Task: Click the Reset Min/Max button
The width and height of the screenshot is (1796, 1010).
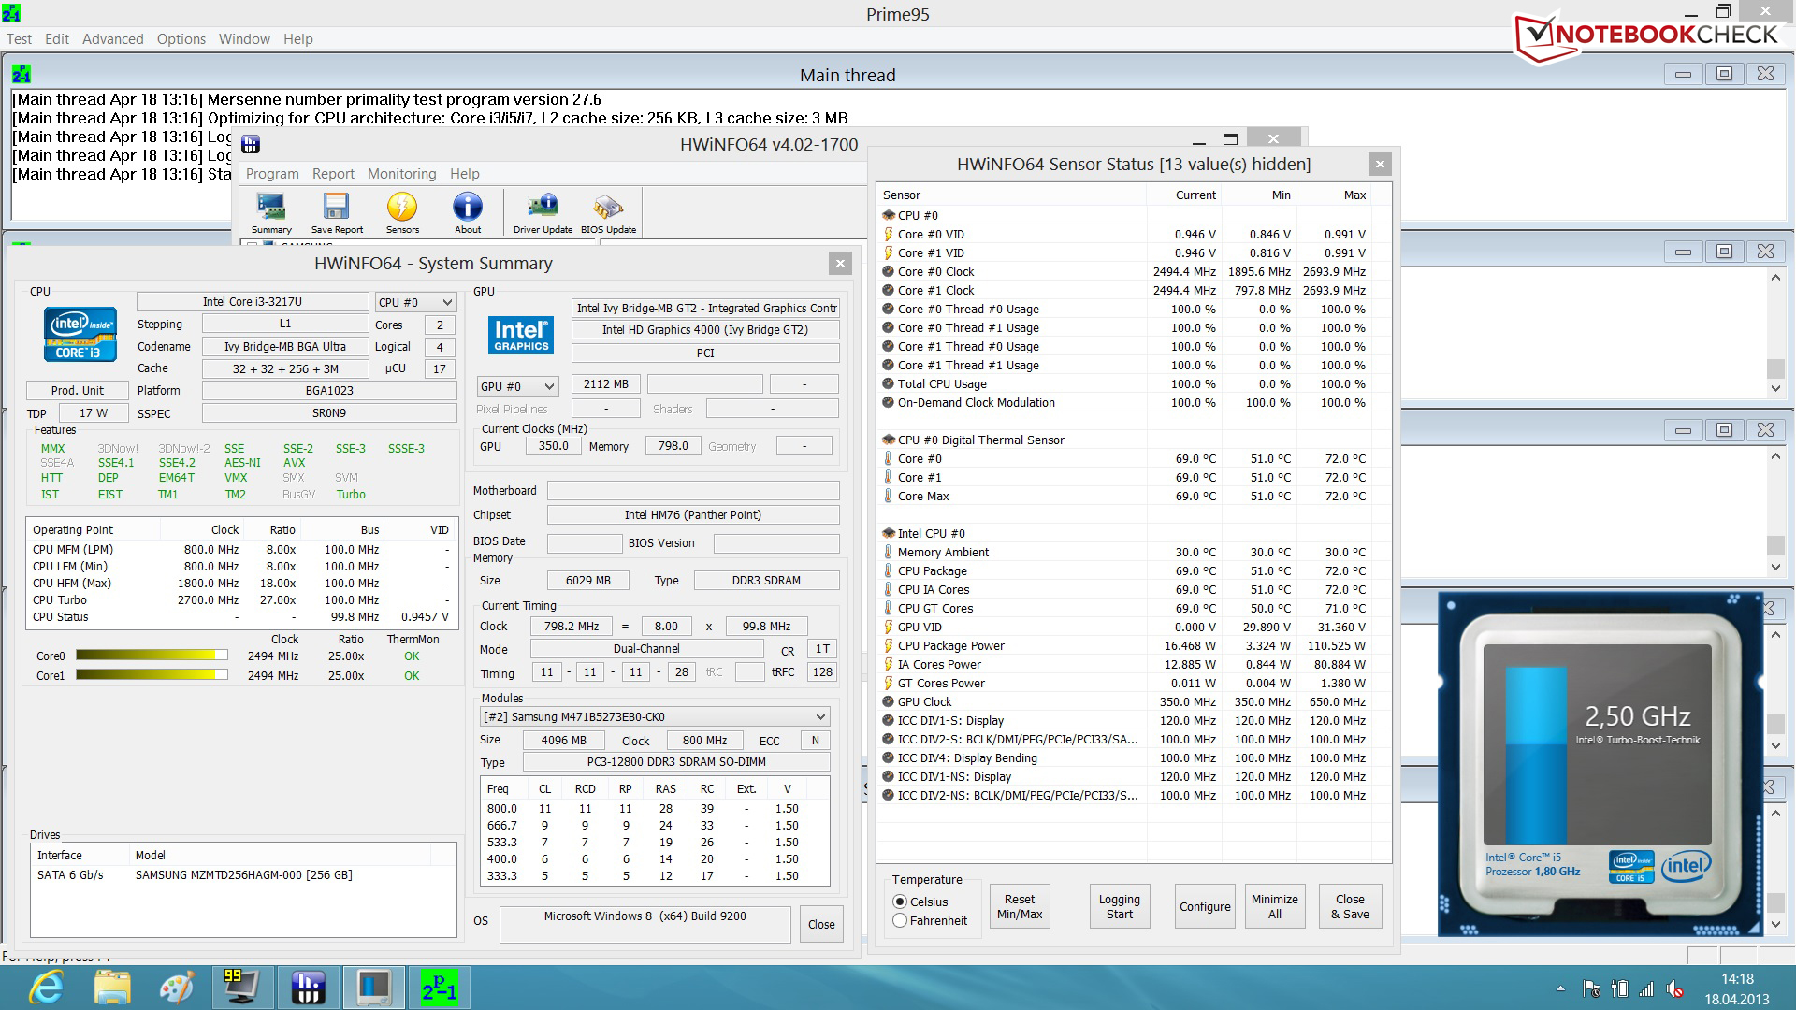Action: pyautogui.click(x=1020, y=906)
